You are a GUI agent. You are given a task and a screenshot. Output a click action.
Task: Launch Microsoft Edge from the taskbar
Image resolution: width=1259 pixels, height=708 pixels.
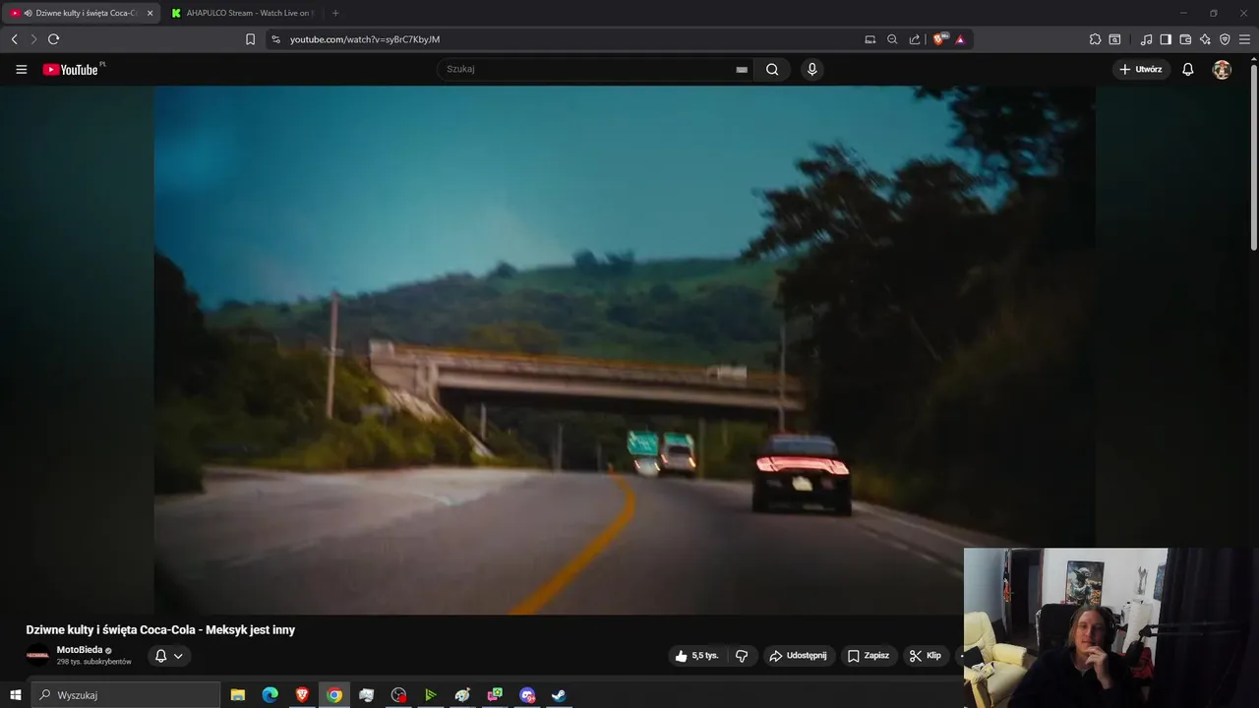(x=270, y=695)
